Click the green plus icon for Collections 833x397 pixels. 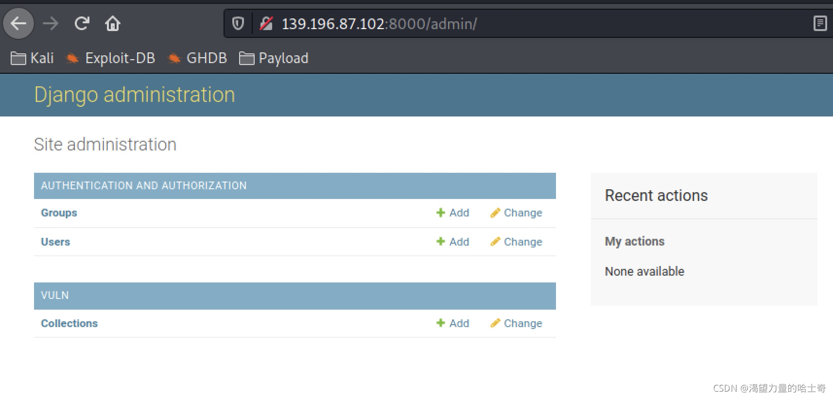tap(441, 323)
